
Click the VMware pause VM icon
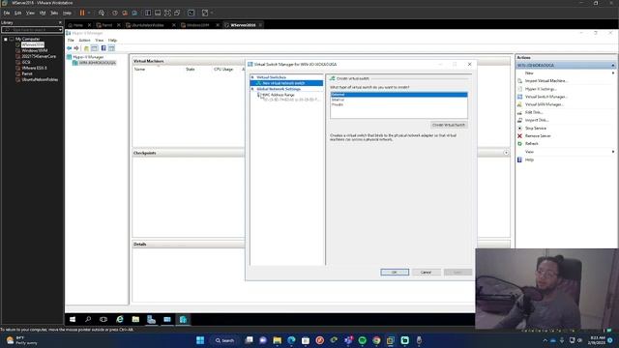coord(82,13)
